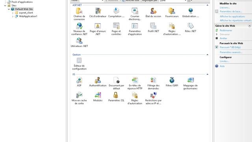
Task: Open En-têtes de réponse HTTP
Action: pos(135,83)
